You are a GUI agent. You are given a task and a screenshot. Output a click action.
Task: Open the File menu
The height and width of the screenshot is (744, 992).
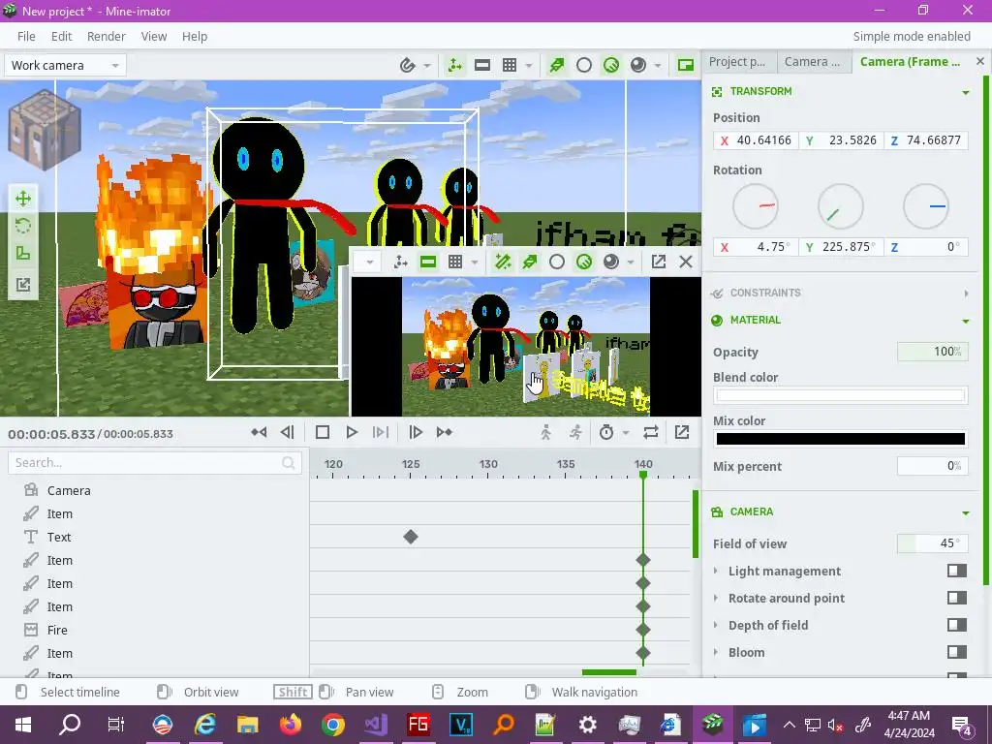pyautogui.click(x=26, y=36)
